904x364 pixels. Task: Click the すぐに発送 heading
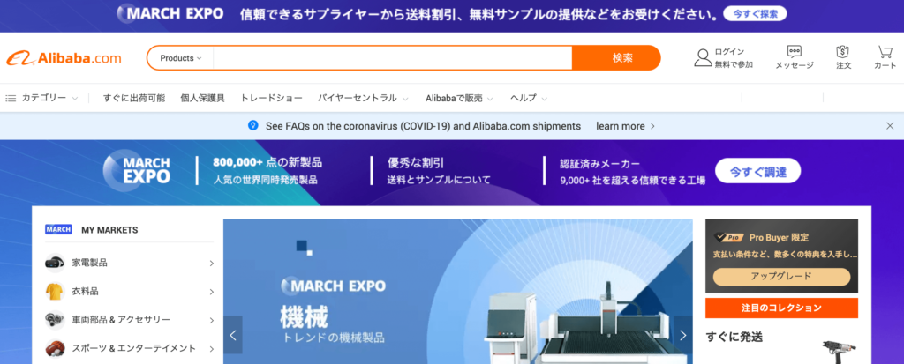pos(734,337)
